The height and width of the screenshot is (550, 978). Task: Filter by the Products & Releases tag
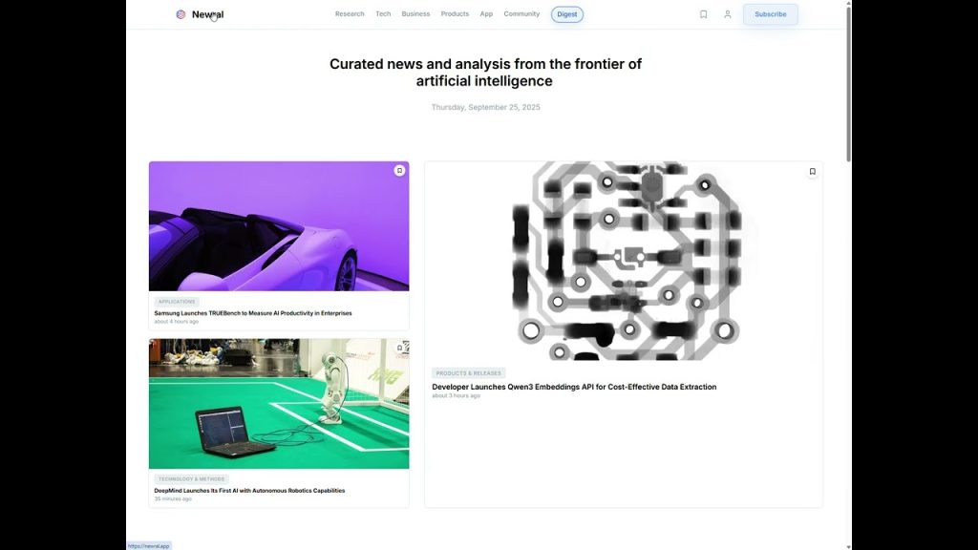point(468,373)
